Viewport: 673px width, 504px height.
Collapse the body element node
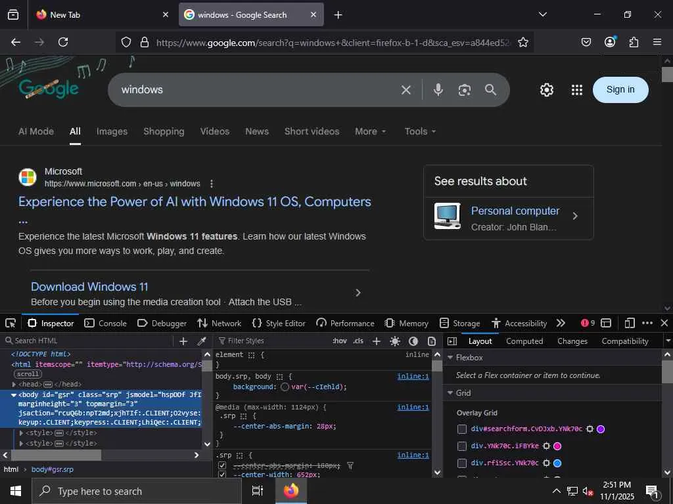(x=14, y=394)
